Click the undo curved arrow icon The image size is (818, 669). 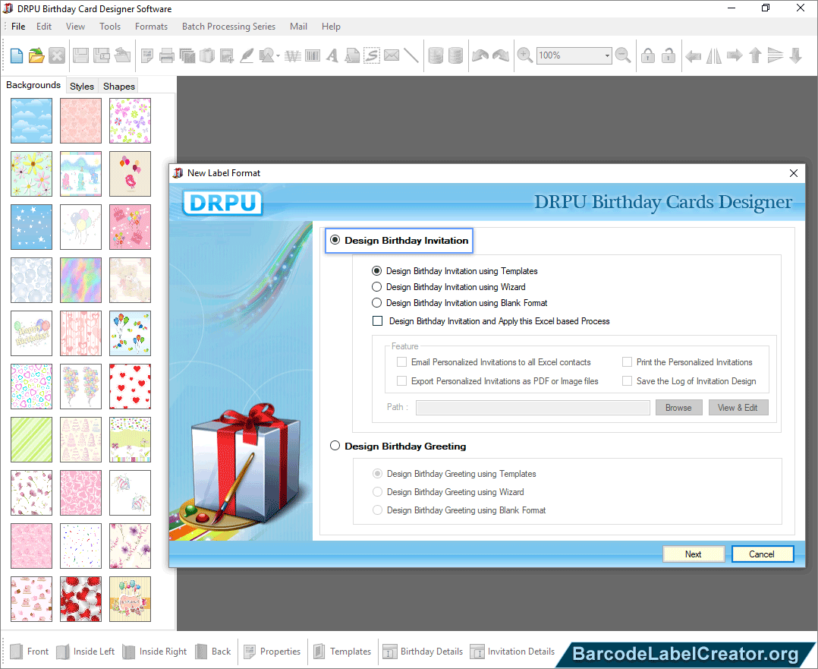click(480, 55)
